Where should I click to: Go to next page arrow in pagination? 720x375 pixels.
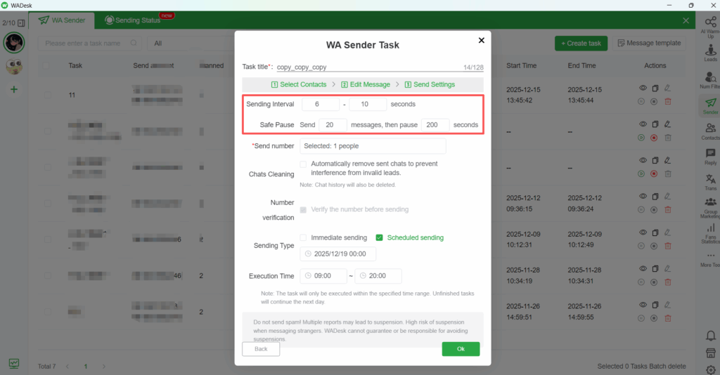[104, 367]
